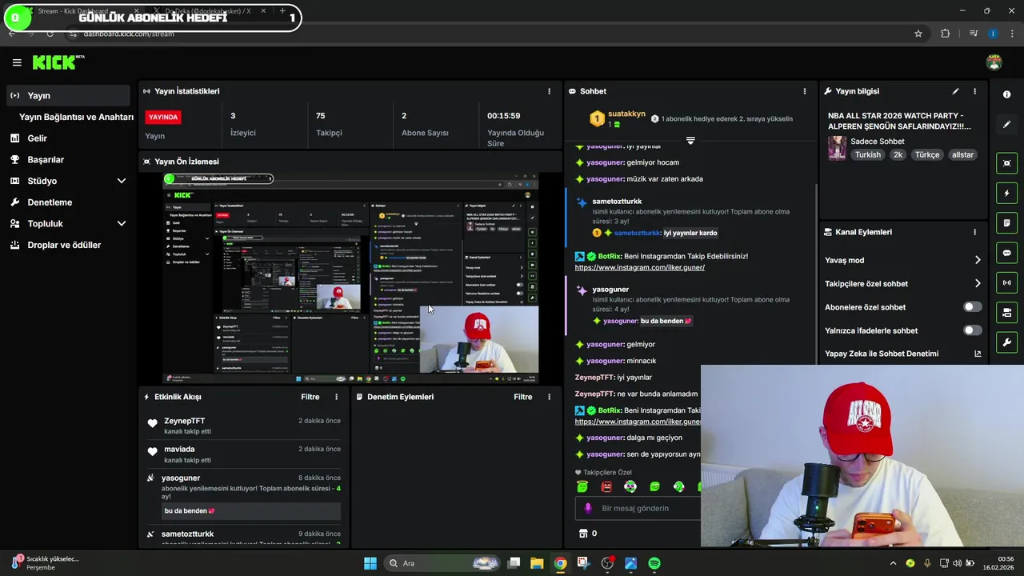The image size is (1024, 576).
Task: Click the Türkçe tag
Action: click(927, 154)
